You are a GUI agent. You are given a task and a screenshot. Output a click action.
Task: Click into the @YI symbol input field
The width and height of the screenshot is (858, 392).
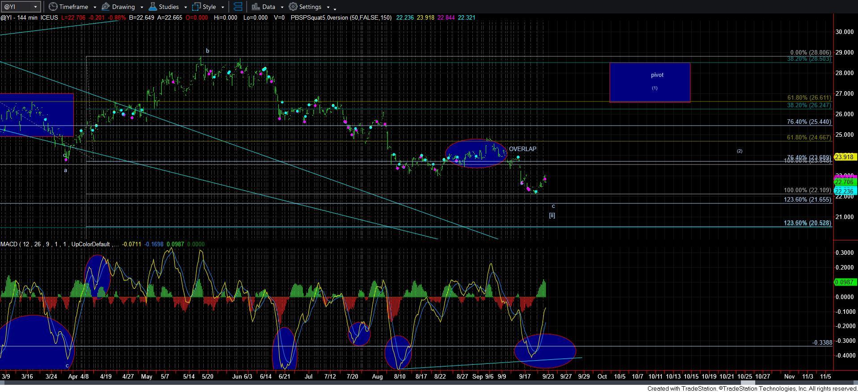[17, 7]
